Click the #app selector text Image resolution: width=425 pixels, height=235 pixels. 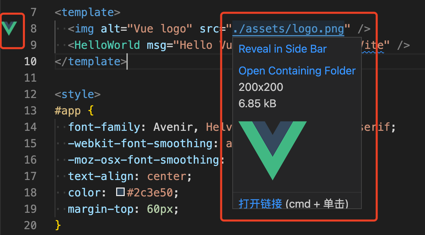pos(68,111)
